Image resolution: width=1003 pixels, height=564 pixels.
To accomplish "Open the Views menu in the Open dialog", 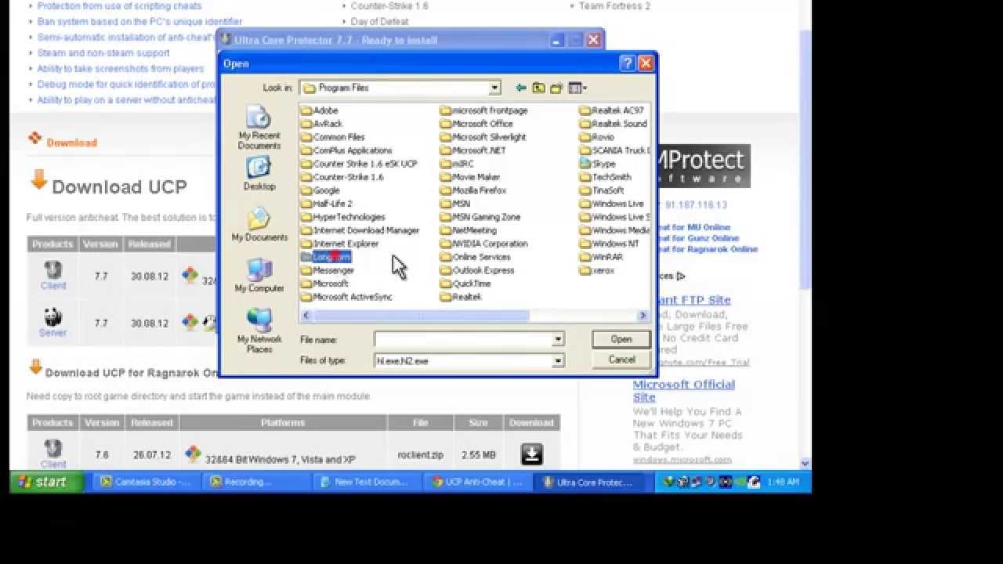I will tap(578, 89).
